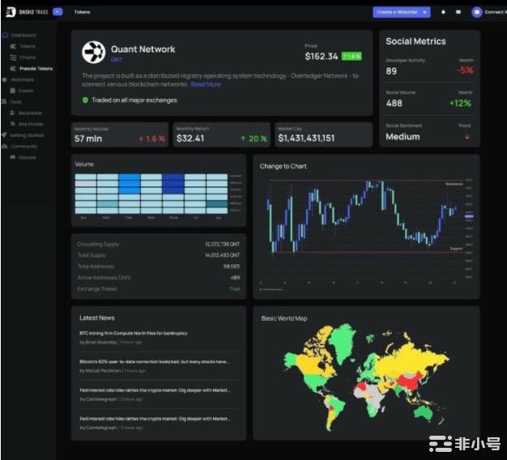
Task: Click the blue plus button beside logo
Action: point(58,12)
